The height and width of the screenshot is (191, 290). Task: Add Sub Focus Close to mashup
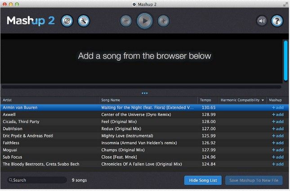click(x=278, y=157)
